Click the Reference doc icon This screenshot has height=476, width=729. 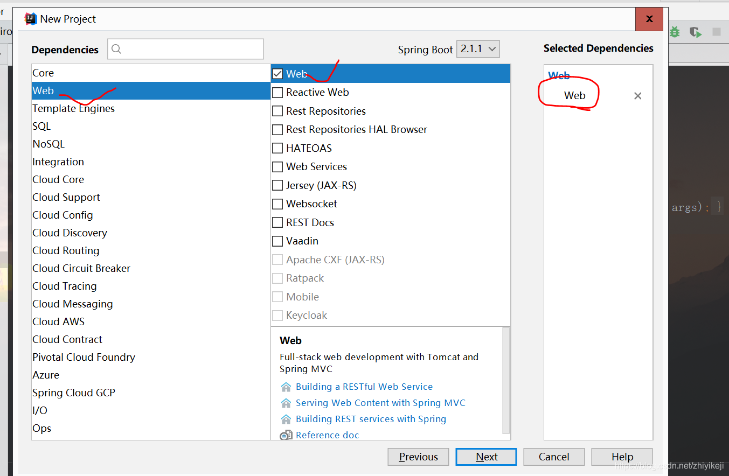click(286, 435)
